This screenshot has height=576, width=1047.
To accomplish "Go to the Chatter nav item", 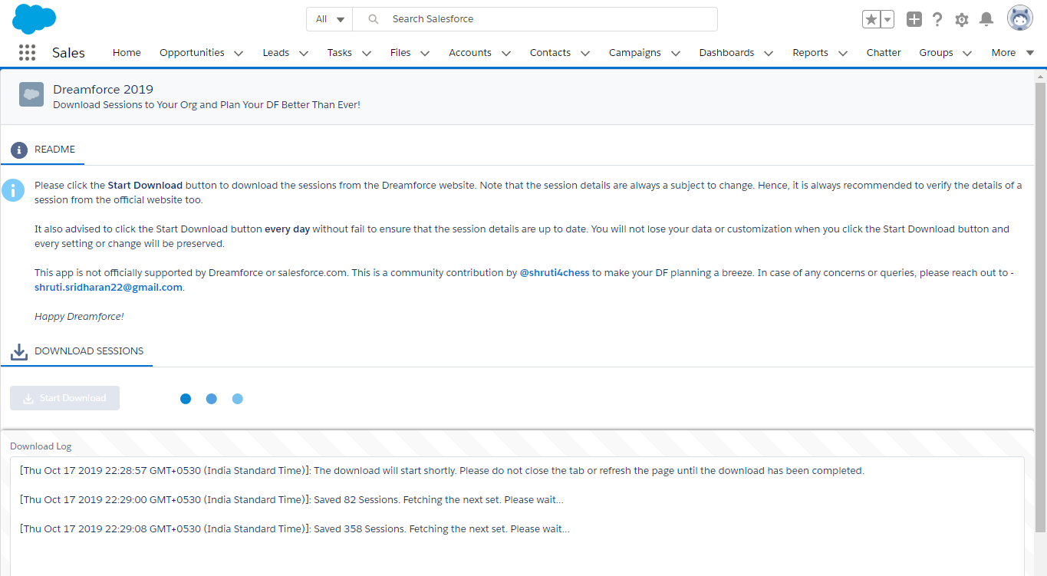I will point(884,53).
